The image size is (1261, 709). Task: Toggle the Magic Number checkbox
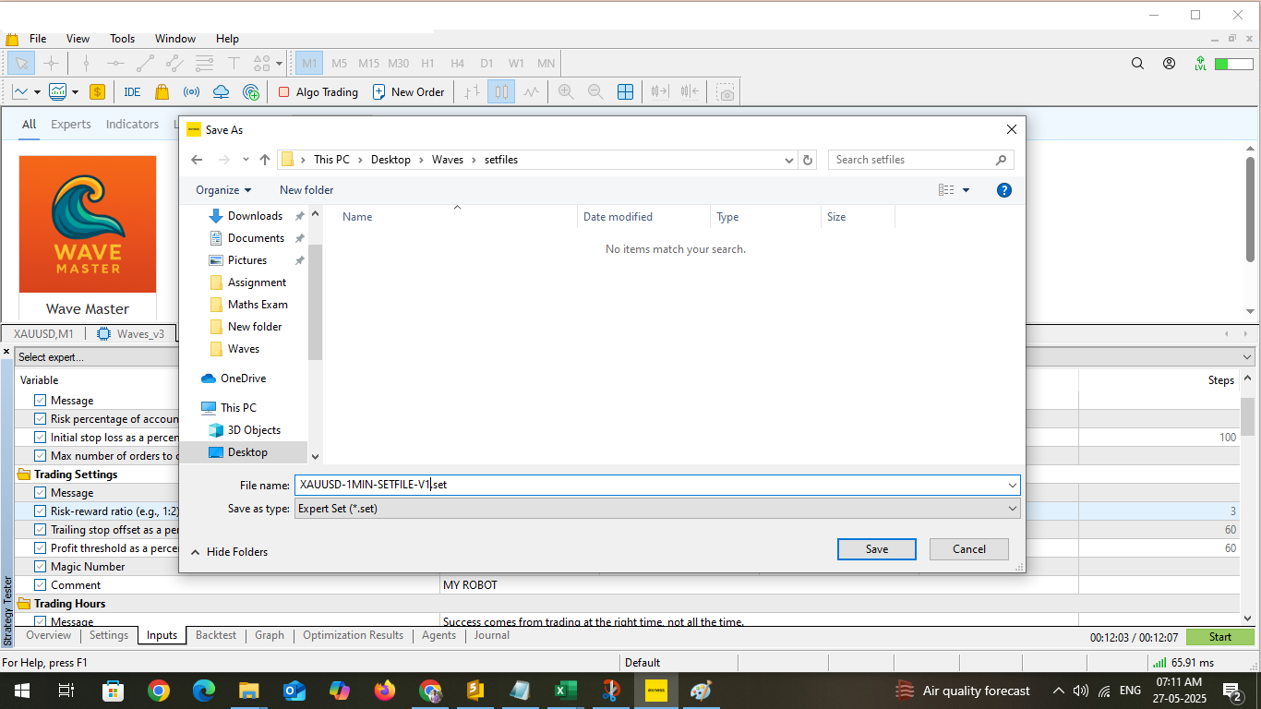tap(41, 567)
